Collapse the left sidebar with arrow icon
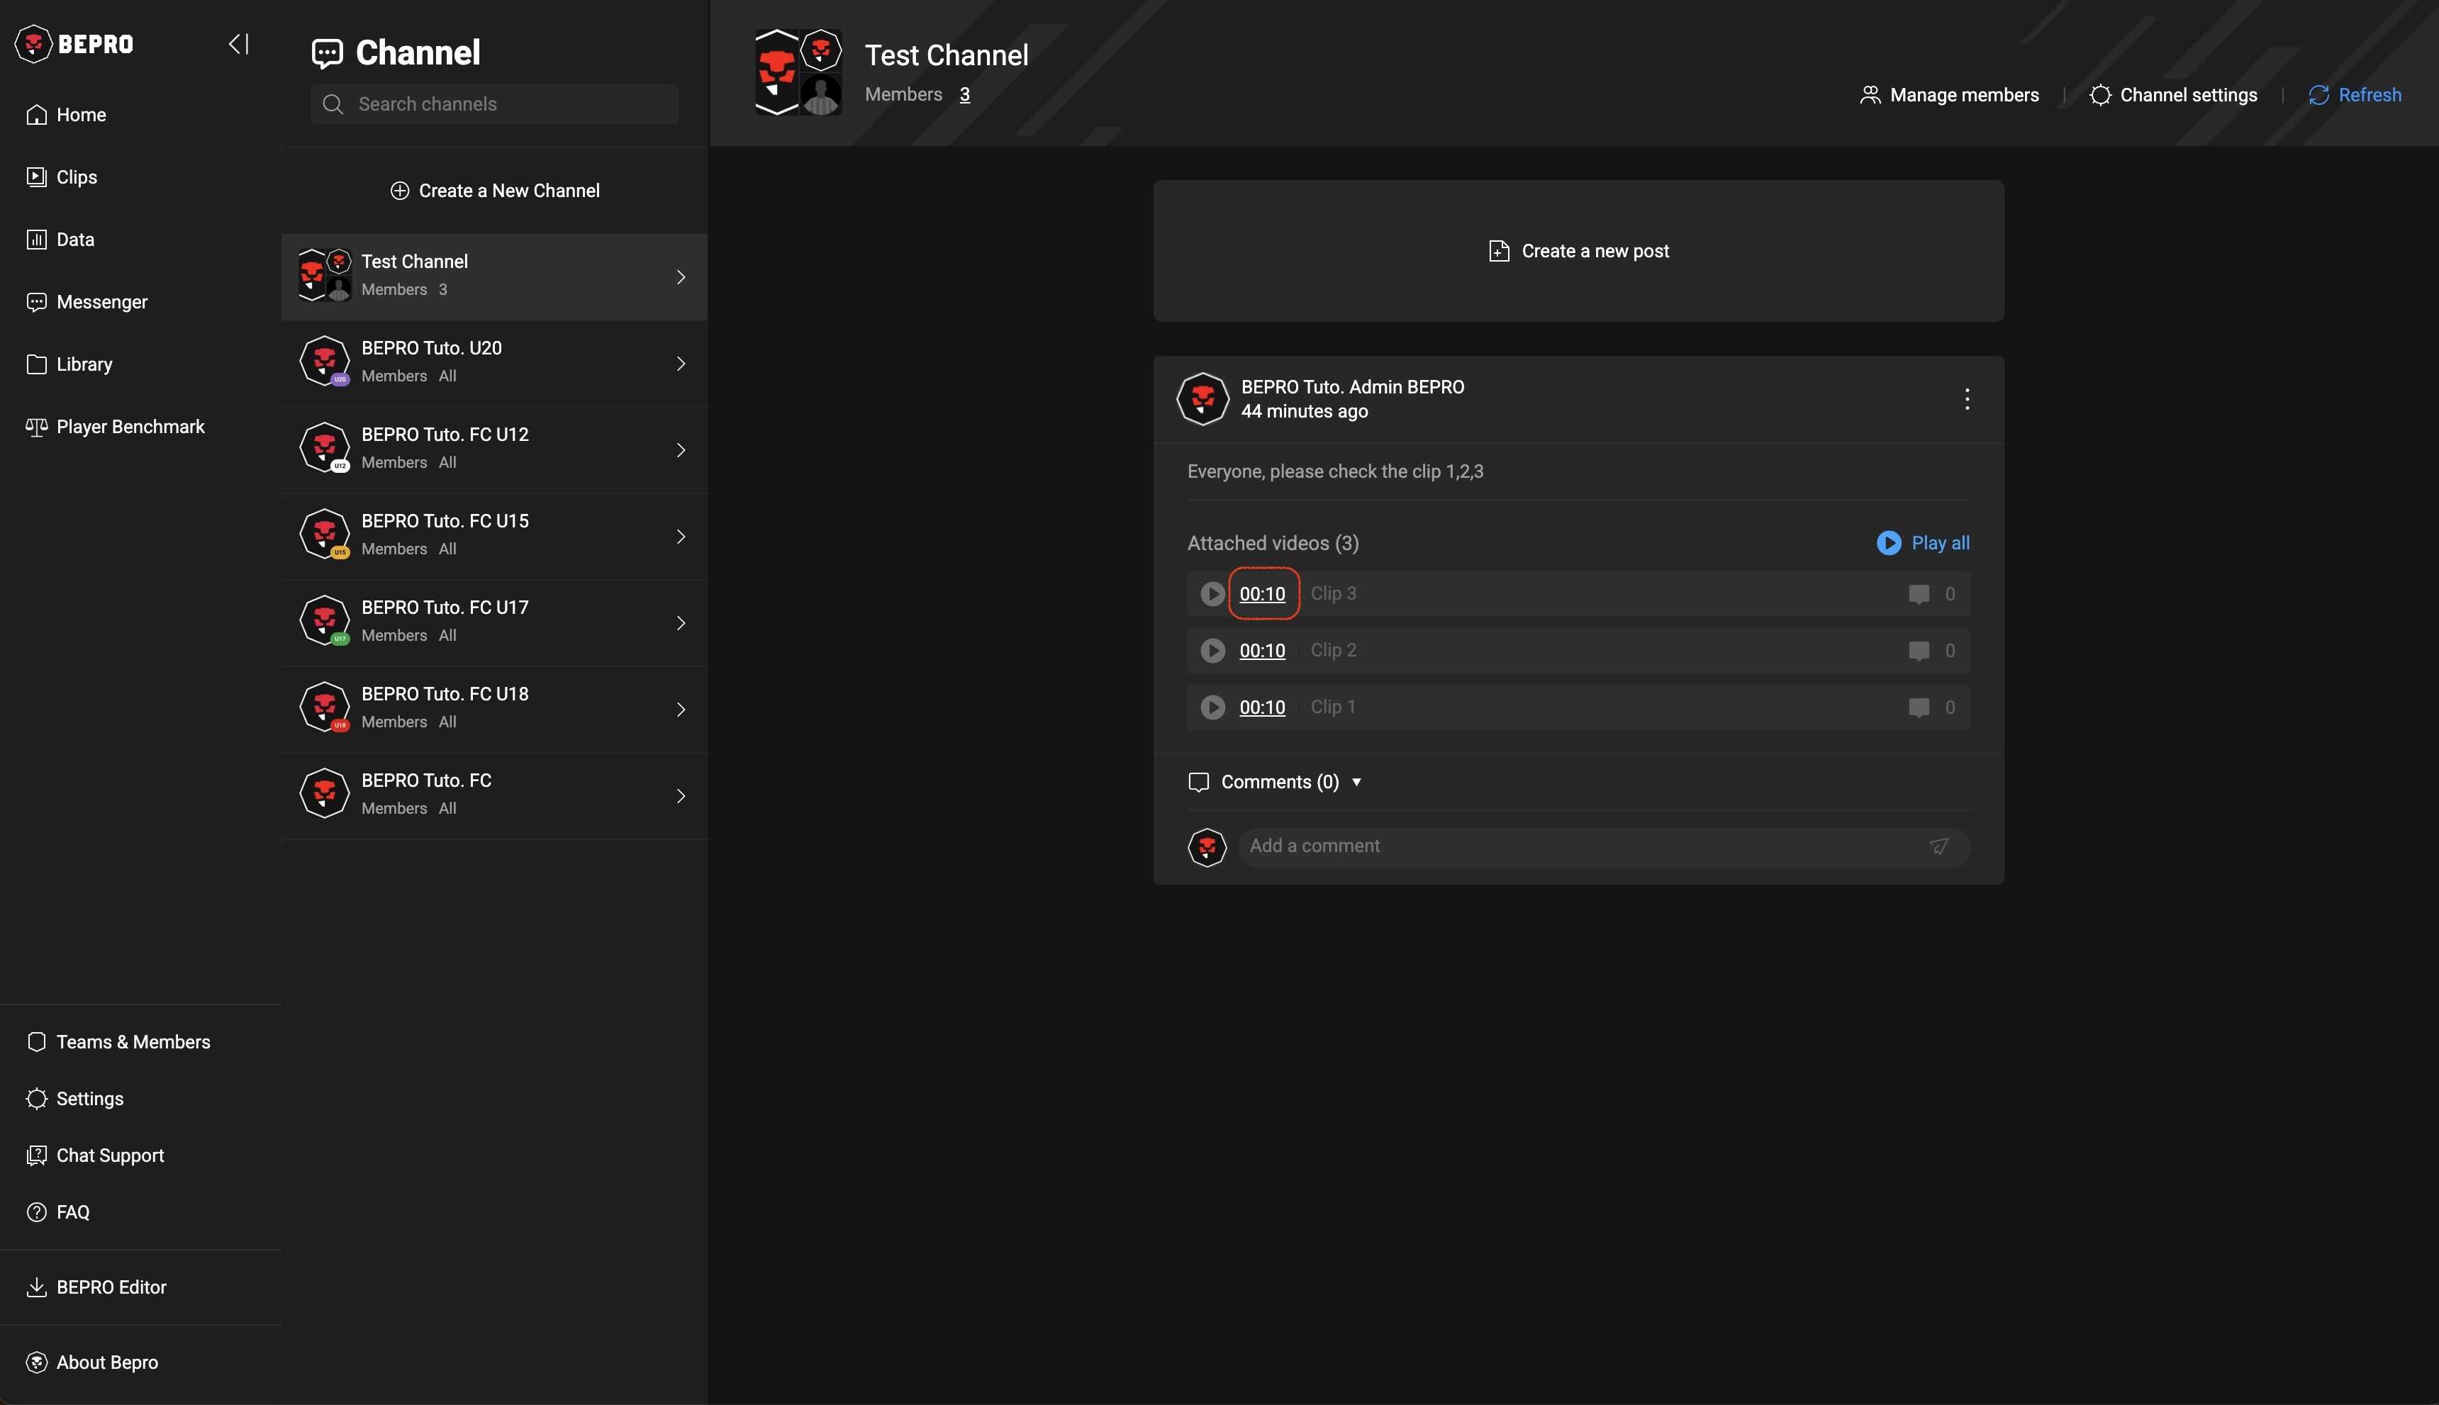 238,43
